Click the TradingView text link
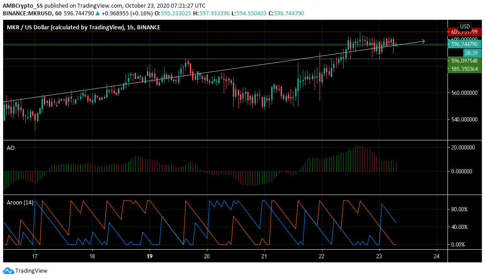This screenshot has height=279, width=485. click(31, 271)
